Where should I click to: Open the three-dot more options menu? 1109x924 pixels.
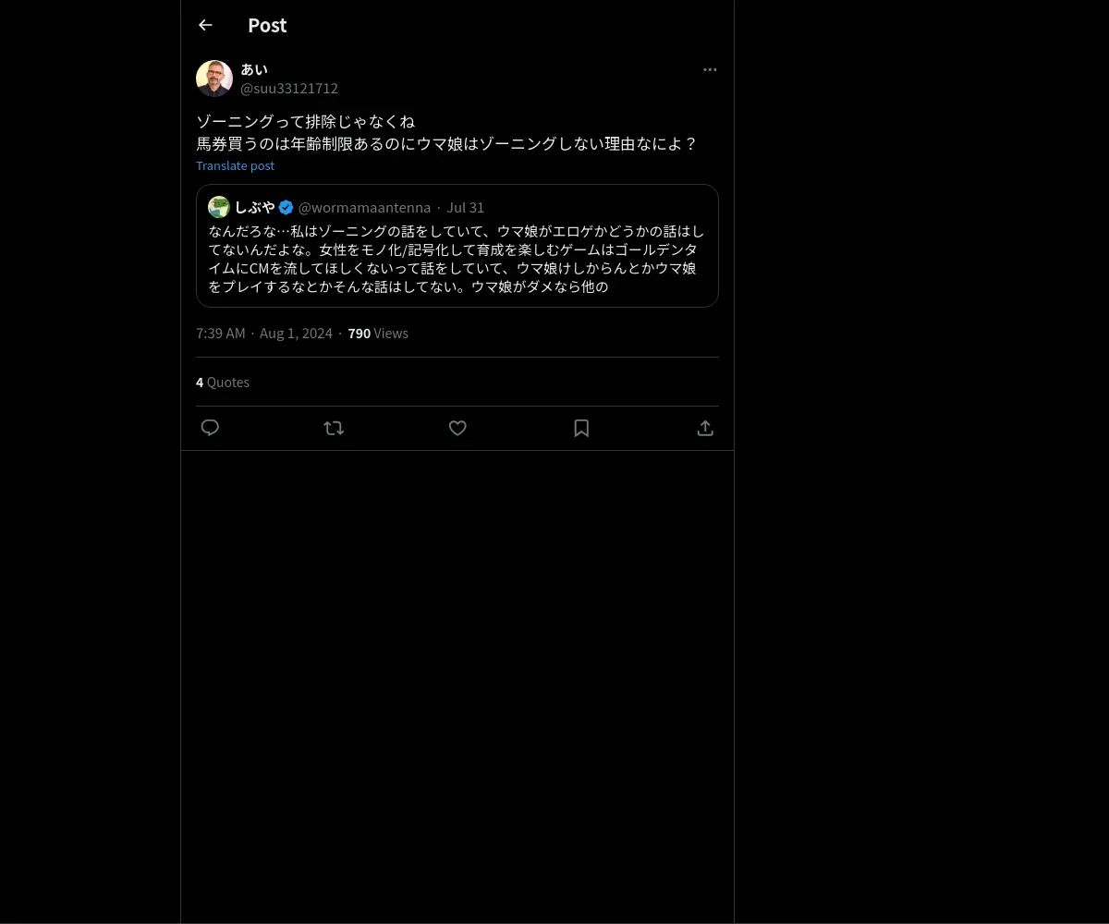coord(710,69)
